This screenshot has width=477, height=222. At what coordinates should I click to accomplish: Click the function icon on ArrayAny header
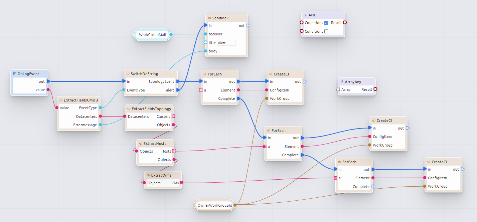click(x=342, y=82)
